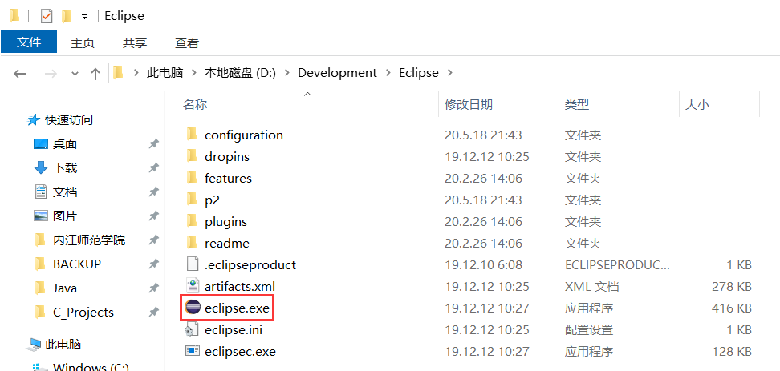
Task: Click 128 KB size of eclipsec.exe
Action: pyautogui.click(x=731, y=352)
